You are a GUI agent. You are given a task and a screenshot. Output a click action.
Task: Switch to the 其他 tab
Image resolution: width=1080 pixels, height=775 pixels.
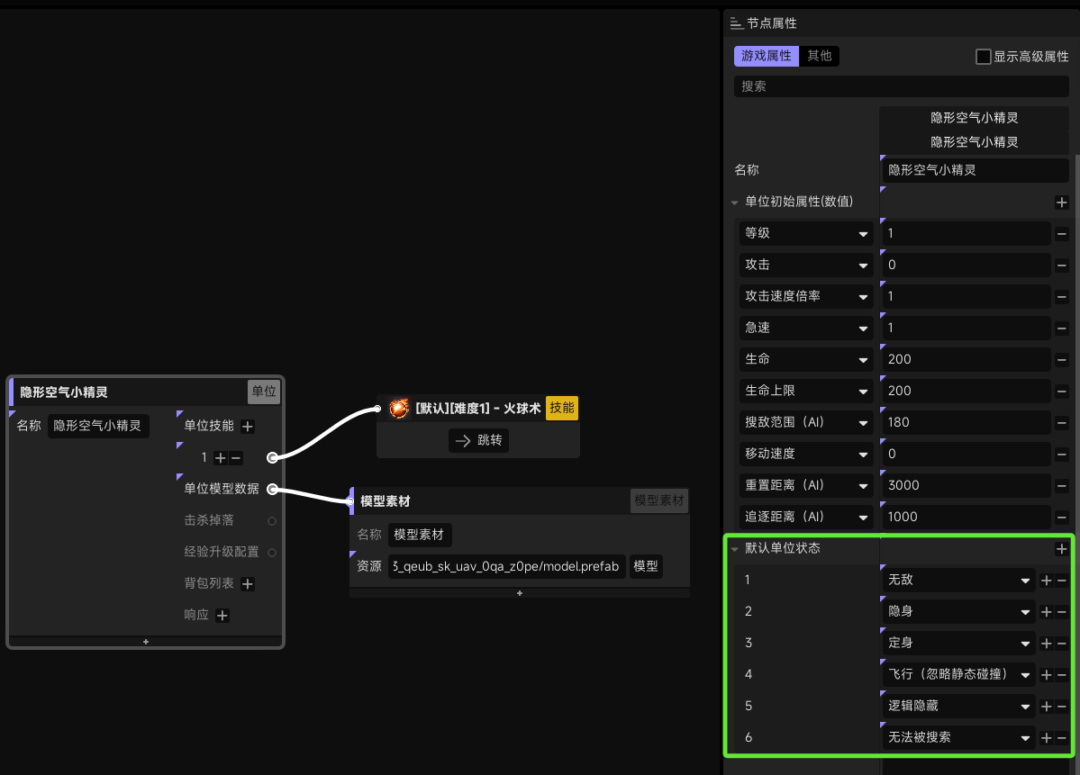[819, 56]
